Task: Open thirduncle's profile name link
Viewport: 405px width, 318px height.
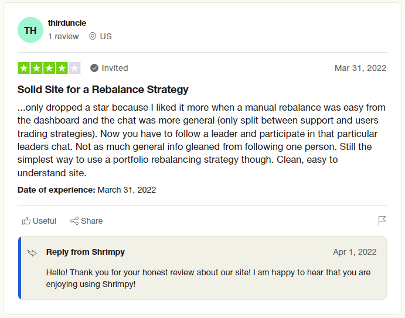Action: tap(67, 23)
